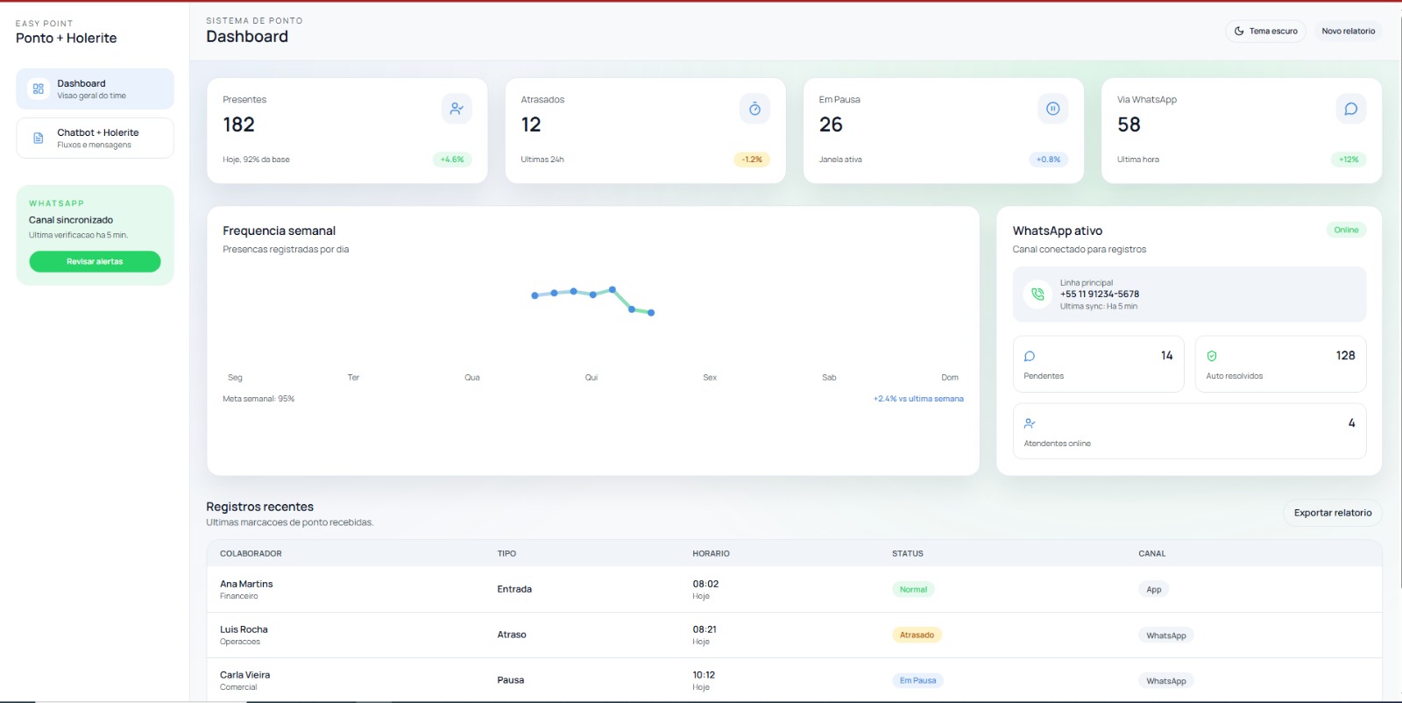Screen dimensions: 1402x703
Task: Click the Atrasado status badge for Luis Rocha
Action: point(917,636)
